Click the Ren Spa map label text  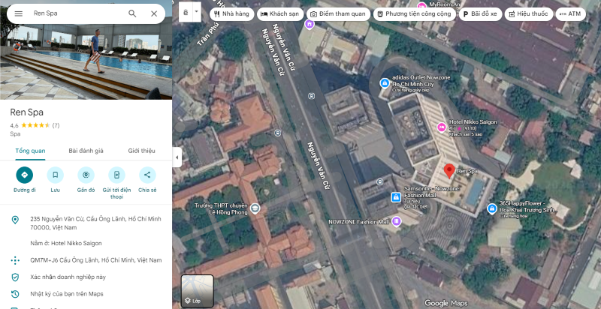pos(467,171)
